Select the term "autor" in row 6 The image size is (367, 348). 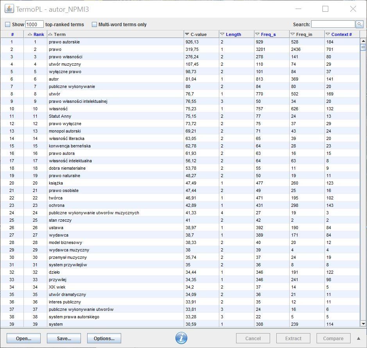pyautogui.click(x=54, y=79)
